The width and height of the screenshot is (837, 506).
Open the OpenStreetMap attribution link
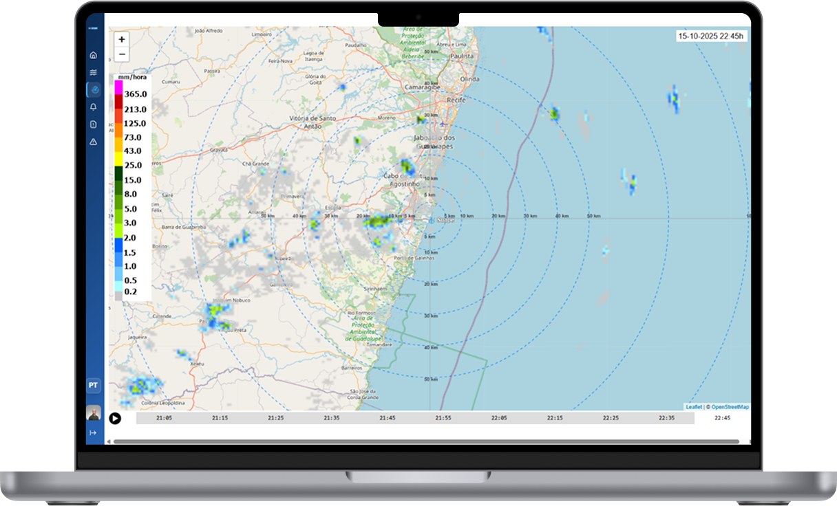pos(731,407)
